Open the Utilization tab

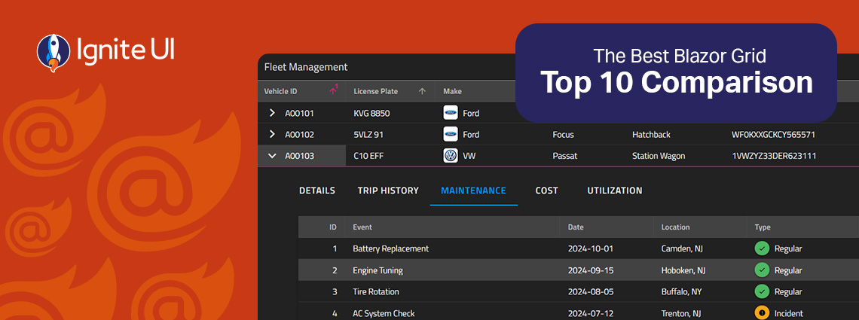[x=615, y=190]
